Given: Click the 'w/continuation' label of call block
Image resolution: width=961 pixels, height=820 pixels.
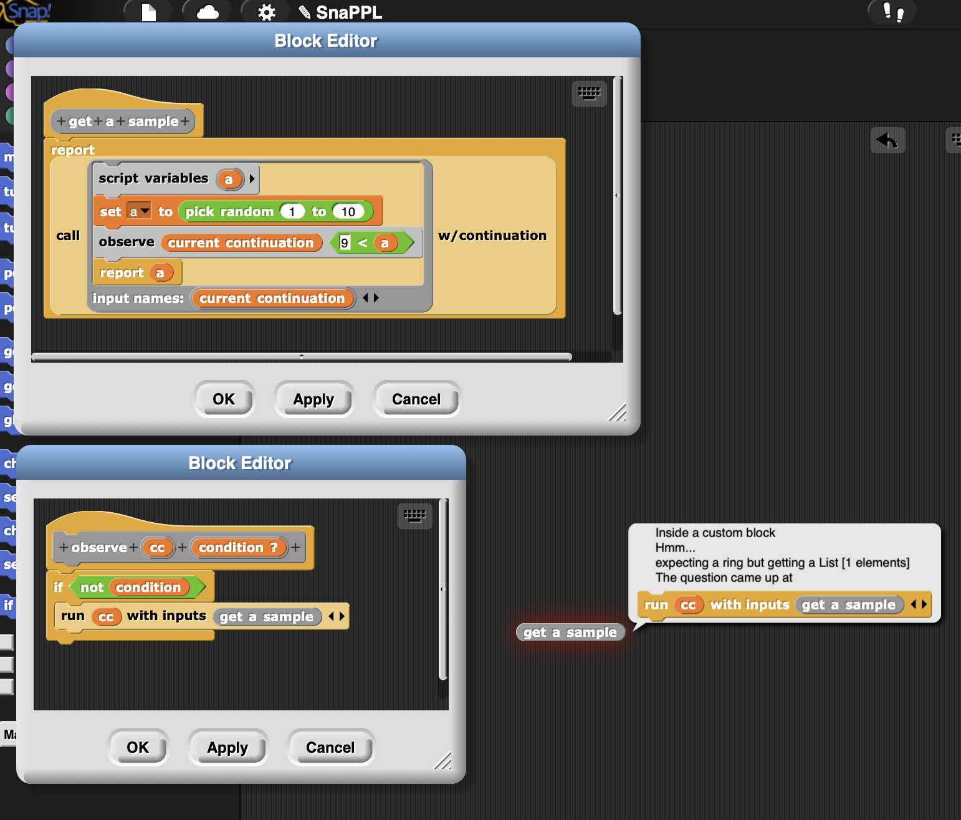Looking at the screenshot, I should [492, 236].
